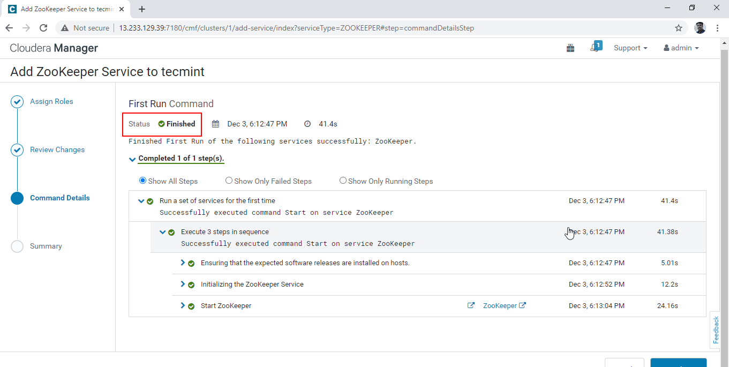This screenshot has height=367, width=729.
Task: Expand the Start ZooKeeper step
Action: tap(183, 305)
